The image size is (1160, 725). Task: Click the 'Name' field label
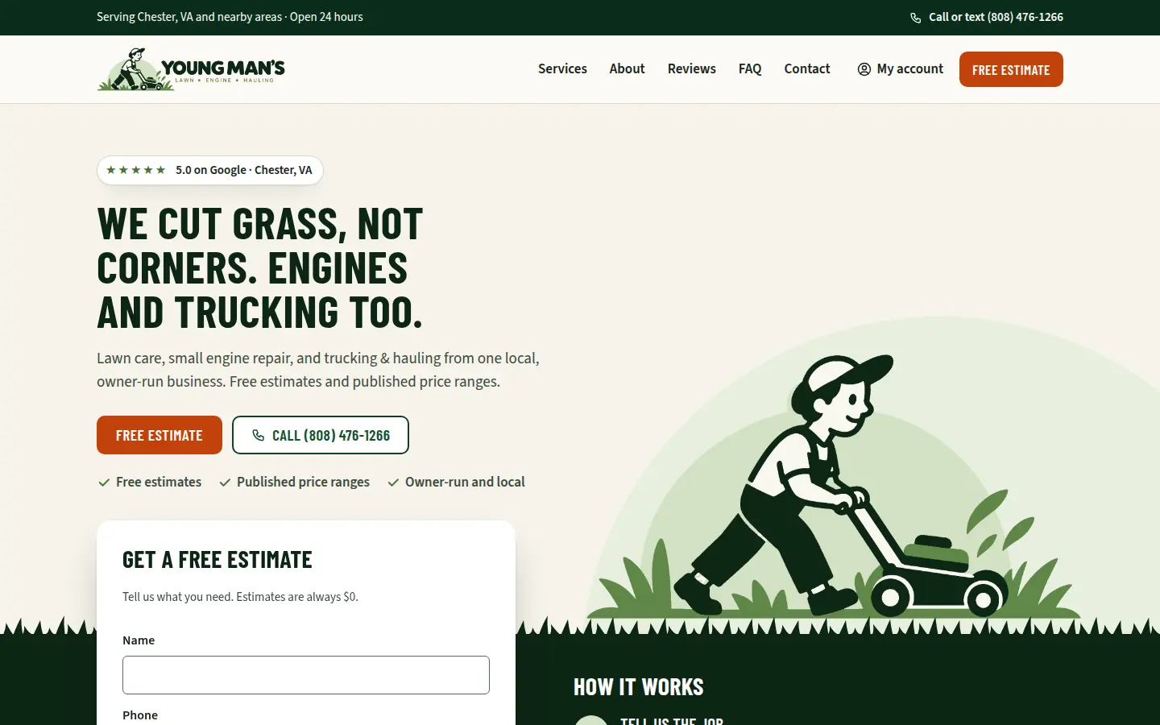[139, 640]
